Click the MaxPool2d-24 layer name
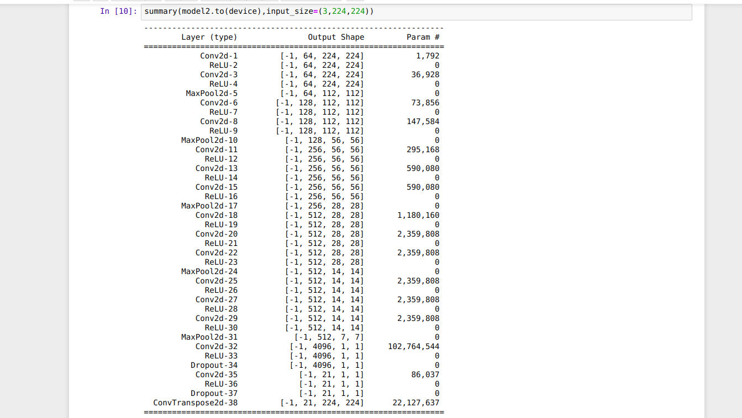Screen dimensions: 742x418 pos(209,271)
